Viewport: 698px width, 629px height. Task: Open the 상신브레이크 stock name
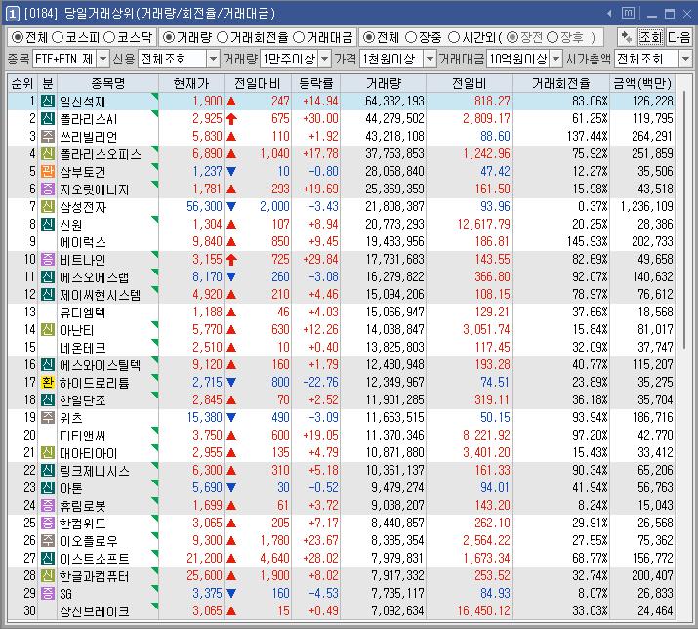click(x=95, y=611)
